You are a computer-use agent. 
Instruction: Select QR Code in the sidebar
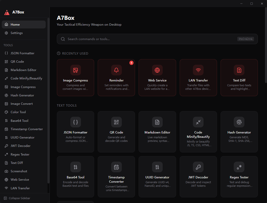point(24,61)
